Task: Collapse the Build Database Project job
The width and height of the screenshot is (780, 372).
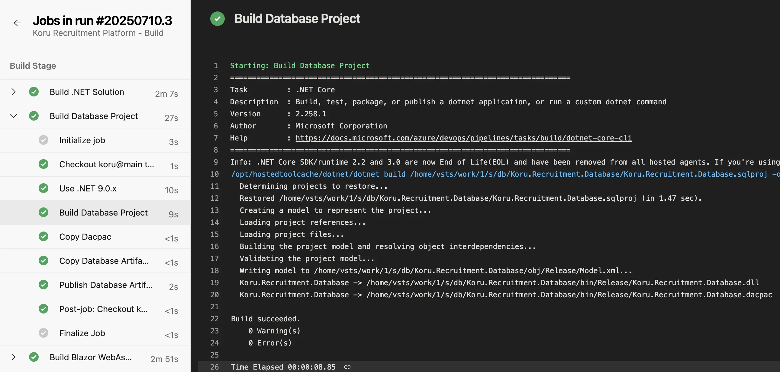Action: pyautogui.click(x=13, y=116)
